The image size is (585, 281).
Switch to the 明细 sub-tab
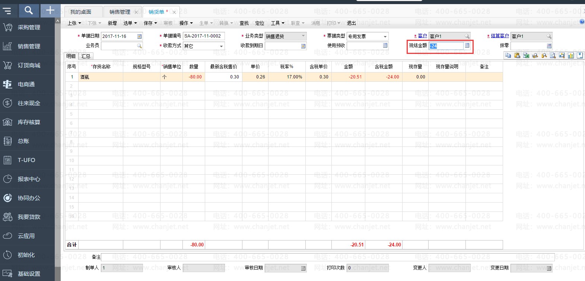(x=71, y=56)
